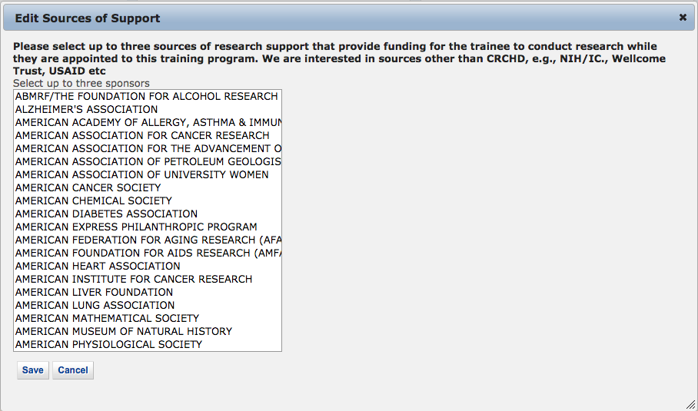Screen dimensions: 698x411
Task: Select American Cancer Society sponsor
Action: [88, 187]
